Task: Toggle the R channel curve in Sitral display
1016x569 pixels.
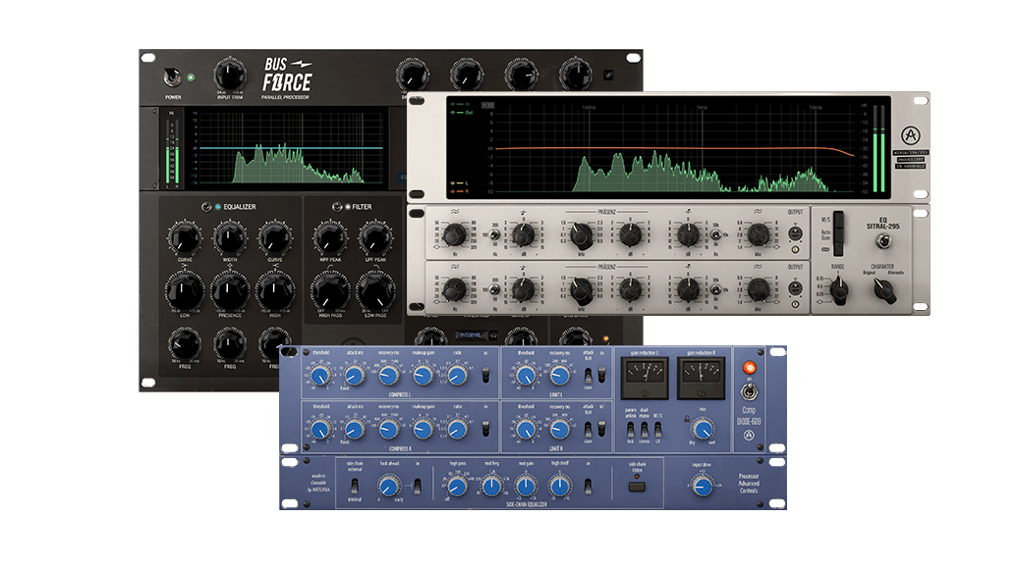Action: pyautogui.click(x=459, y=191)
